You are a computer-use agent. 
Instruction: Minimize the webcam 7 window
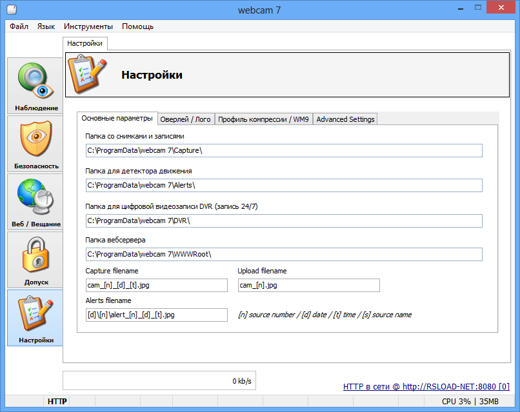[460, 8]
